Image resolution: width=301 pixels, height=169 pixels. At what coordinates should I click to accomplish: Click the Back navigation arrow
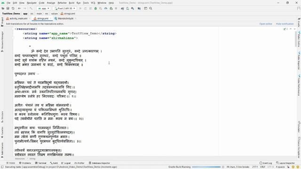tap(19, 8)
